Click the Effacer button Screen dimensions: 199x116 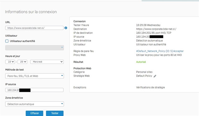[x=35, y=113]
